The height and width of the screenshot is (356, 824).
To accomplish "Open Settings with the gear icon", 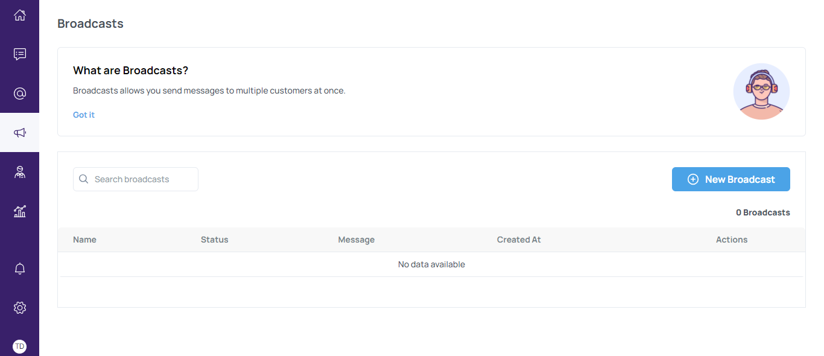I will click(x=20, y=308).
